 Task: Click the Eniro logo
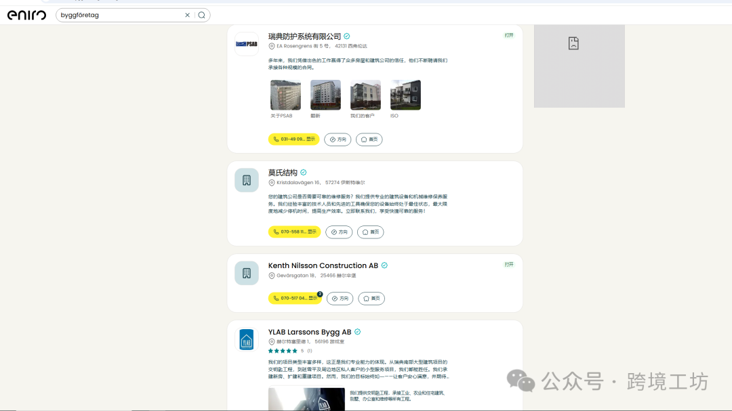pos(26,14)
